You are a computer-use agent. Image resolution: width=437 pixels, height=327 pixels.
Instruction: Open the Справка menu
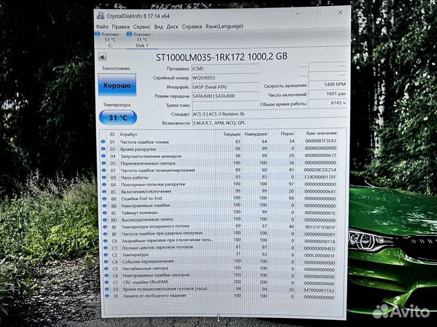point(192,27)
